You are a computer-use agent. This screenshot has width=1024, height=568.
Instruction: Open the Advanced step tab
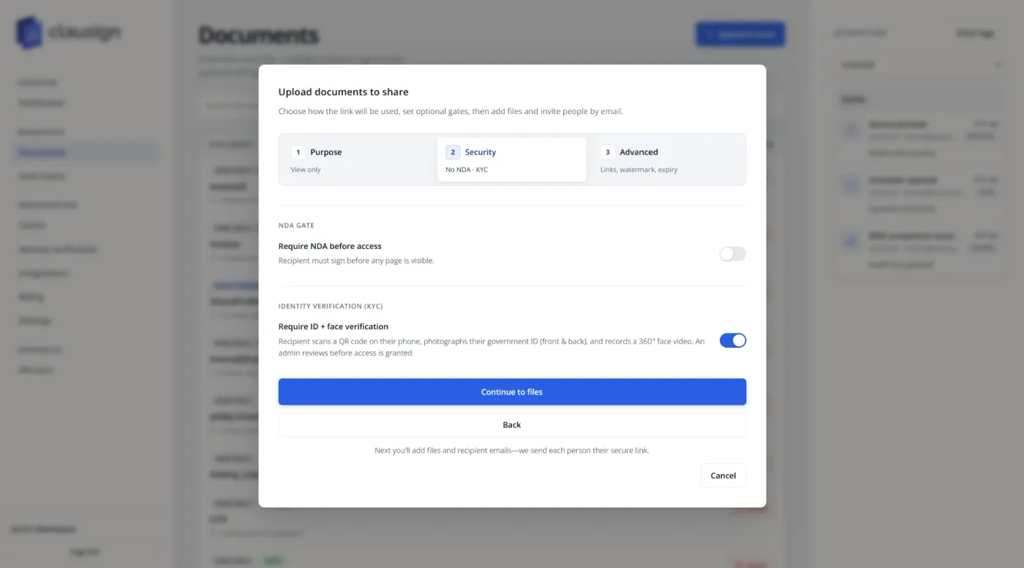[667, 160]
